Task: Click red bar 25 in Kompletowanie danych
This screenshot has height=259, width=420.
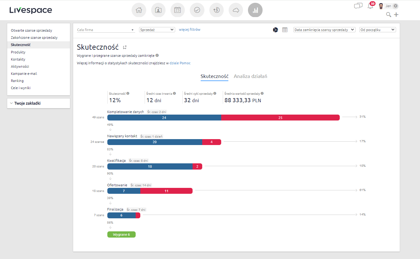Action: coord(280,118)
